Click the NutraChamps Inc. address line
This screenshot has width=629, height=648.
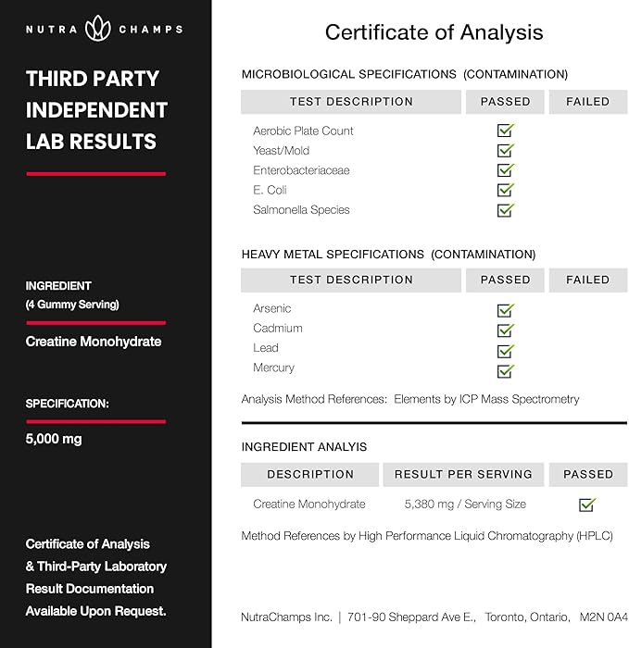[434, 617]
